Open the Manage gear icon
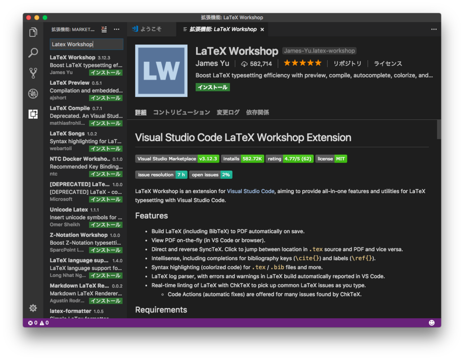This screenshot has width=464, height=360. point(33,308)
